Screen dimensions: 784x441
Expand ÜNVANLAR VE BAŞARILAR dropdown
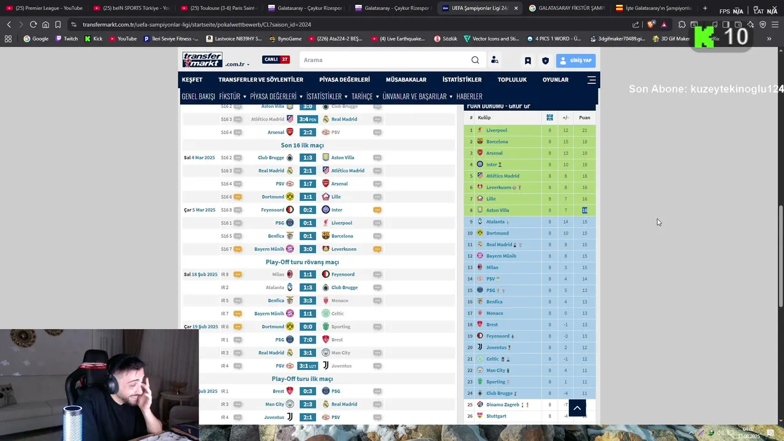point(417,96)
